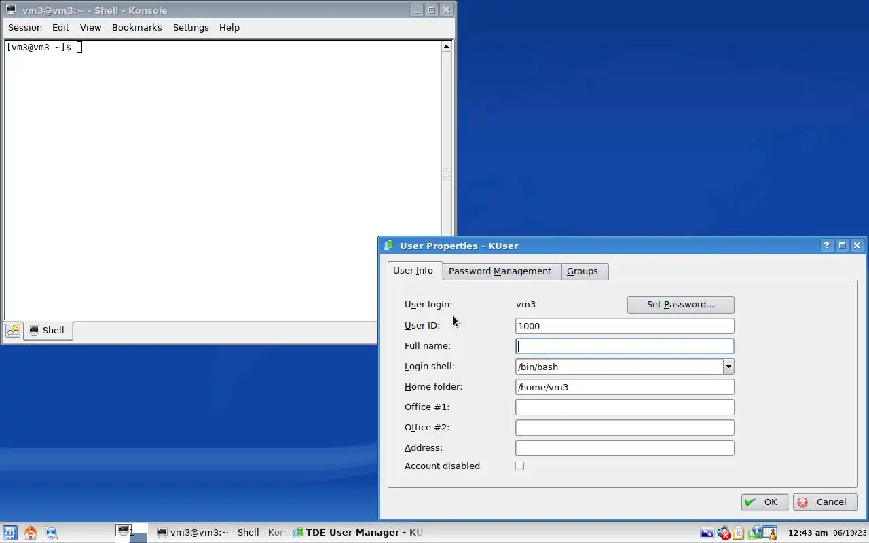Click Cancel in User Properties
The width and height of the screenshot is (869, 543).
click(x=825, y=502)
